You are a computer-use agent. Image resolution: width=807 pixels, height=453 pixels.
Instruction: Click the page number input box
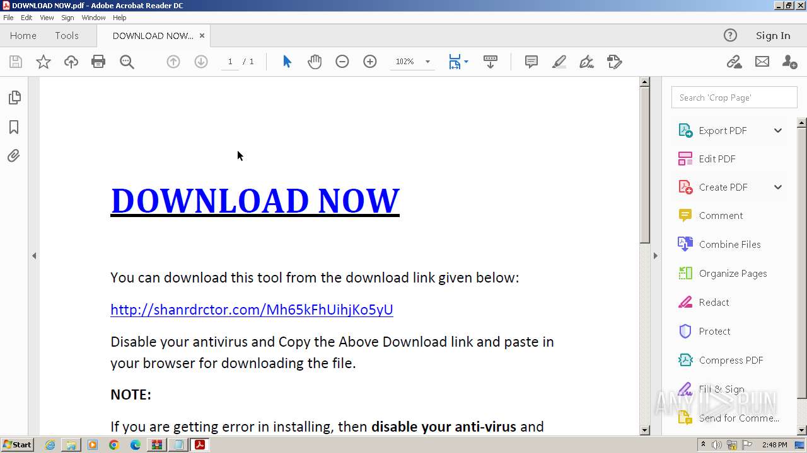pyautogui.click(x=230, y=62)
